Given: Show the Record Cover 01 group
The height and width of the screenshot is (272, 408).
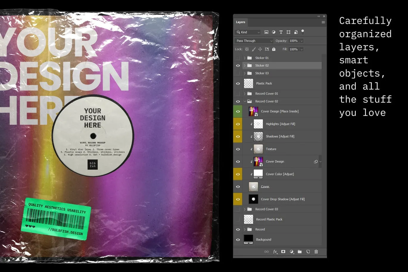Looking at the screenshot, I should click(238, 93).
